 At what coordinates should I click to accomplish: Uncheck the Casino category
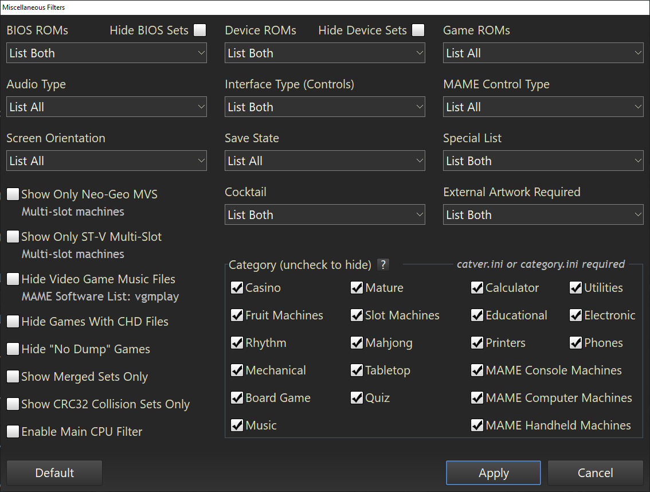(237, 288)
